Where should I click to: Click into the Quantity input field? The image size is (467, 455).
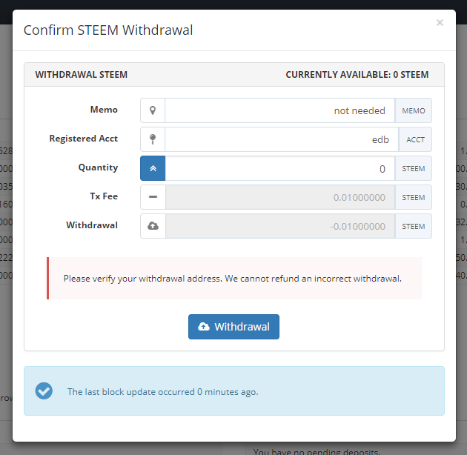point(279,168)
